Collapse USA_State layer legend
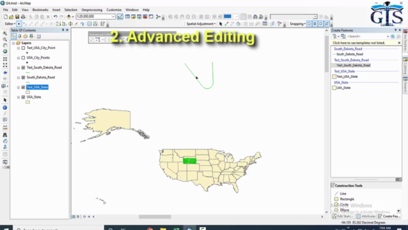Viewport: 408px width, 230px height. (x=18, y=97)
